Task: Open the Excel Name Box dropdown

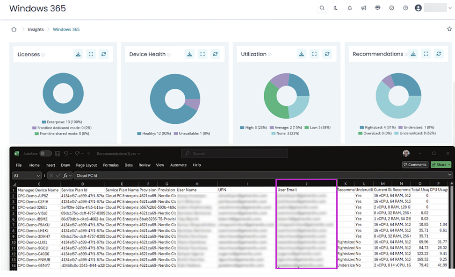Action: coord(38,176)
